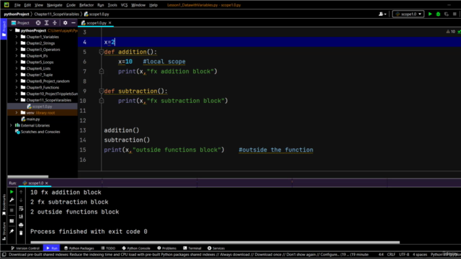Open the TODO tool window
The width and height of the screenshot is (461, 259).
pos(108,248)
